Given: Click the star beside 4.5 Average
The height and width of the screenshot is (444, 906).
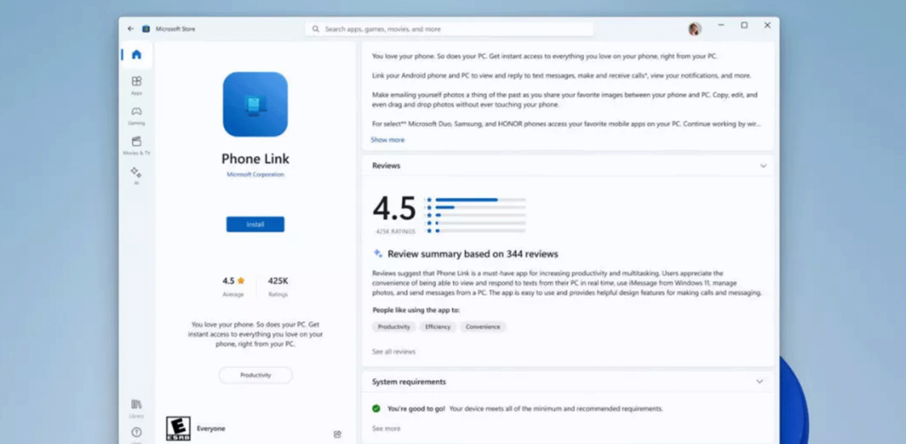Looking at the screenshot, I should click(241, 281).
